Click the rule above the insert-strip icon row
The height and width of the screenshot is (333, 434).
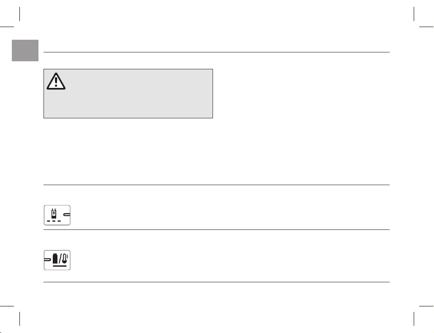216,185
